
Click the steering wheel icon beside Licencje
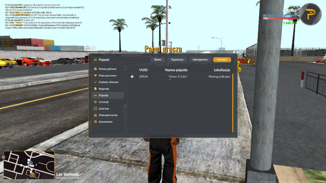(x=96, y=102)
